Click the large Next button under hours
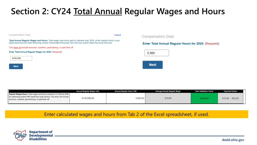The image size is (257, 145). [x=153, y=65]
